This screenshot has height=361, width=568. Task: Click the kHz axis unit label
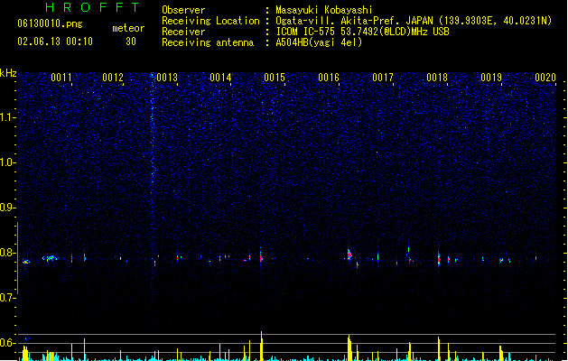(x=8, y=73)
